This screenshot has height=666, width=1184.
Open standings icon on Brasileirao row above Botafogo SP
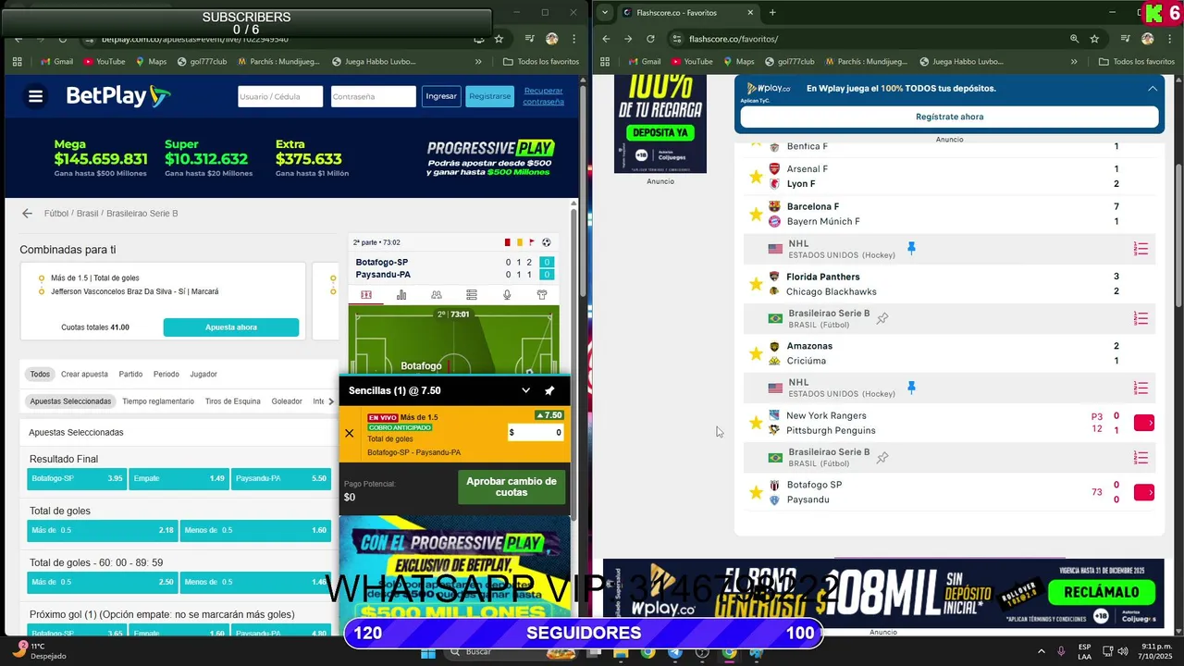[x=1141, y=457]
